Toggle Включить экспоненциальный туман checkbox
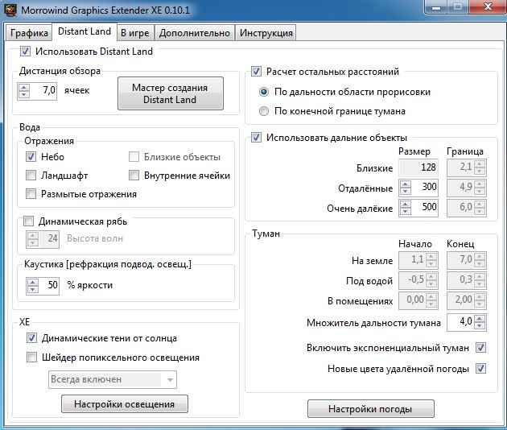 click(480, 348)
